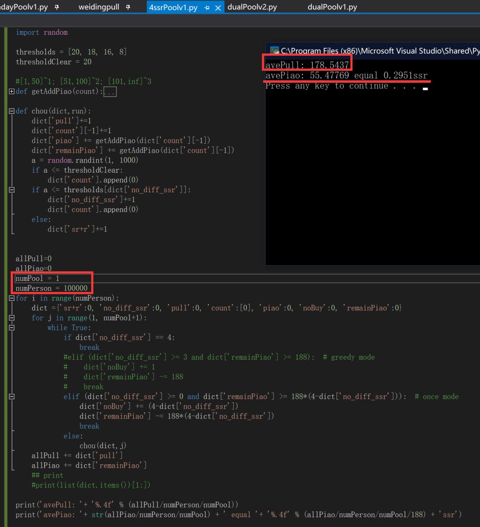Click the "dict['sr+r']+=1" line
The image size is (480, 527).
pyautogui.click(x=77, y=229)
